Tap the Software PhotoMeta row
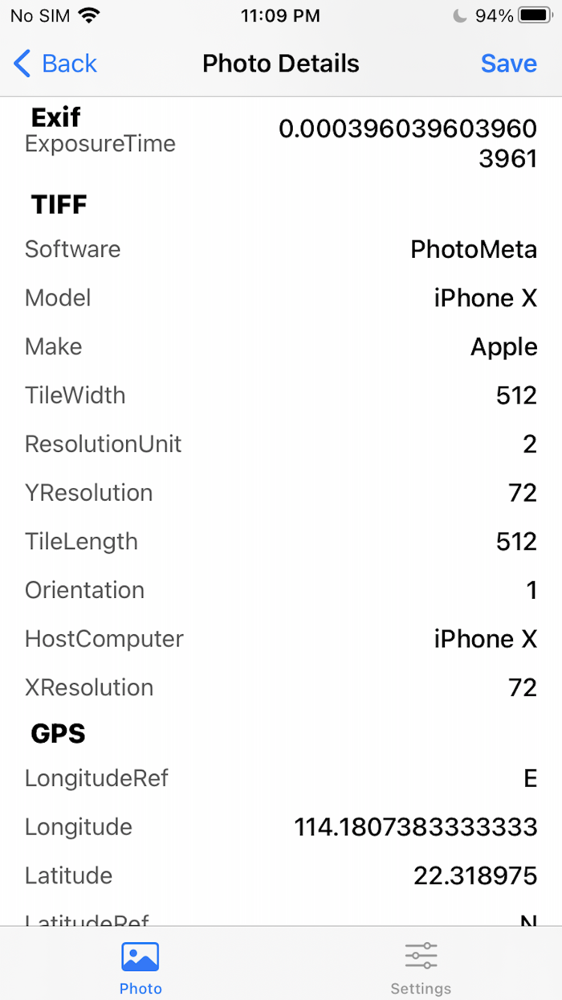 point(281,249)
